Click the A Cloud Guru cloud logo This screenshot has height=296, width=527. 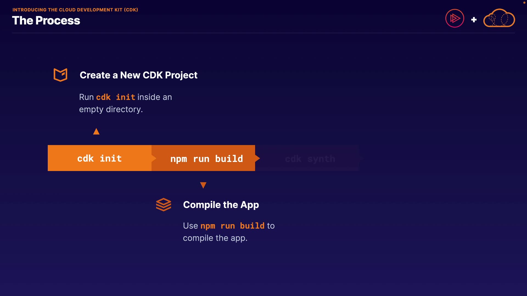tap(499, 18)
